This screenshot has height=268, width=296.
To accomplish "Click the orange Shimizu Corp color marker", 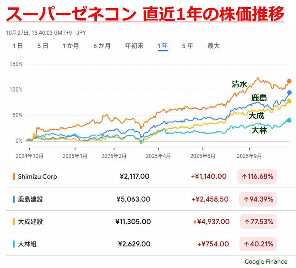I will click(x=14, y=176).
